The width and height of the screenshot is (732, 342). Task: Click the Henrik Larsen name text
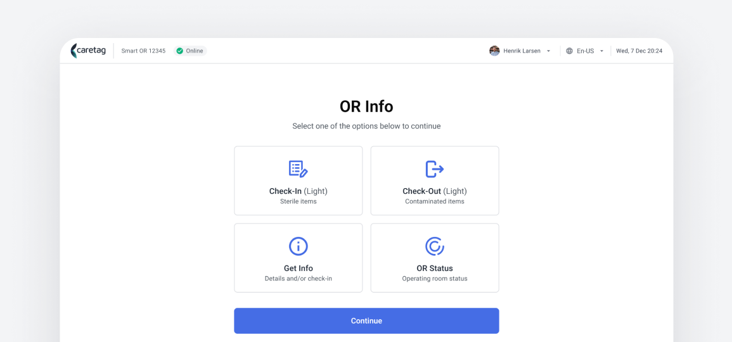pyautogui.click(x=522, y=51)
